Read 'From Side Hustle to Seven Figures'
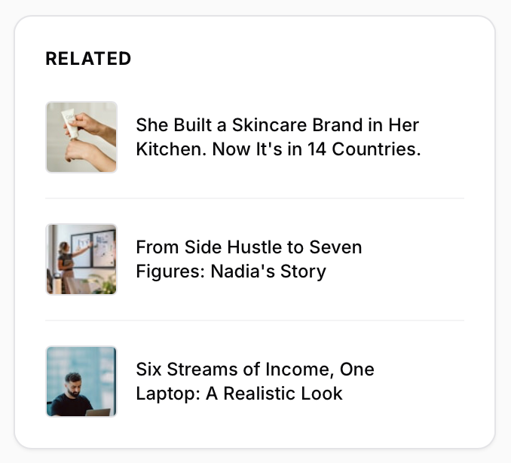Viewport: 511px width, 463px height. [x=249, y=259]
